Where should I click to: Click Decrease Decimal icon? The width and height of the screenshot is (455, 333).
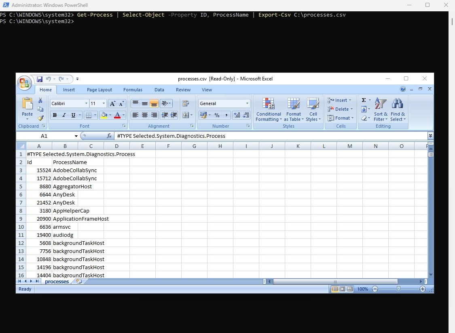pos(246,115)
